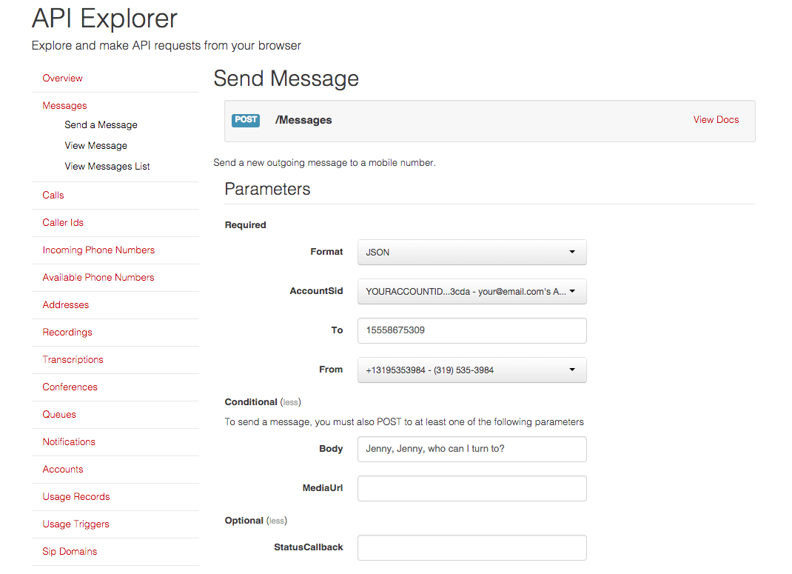Select the StatusCallback input field

[471, 548]
